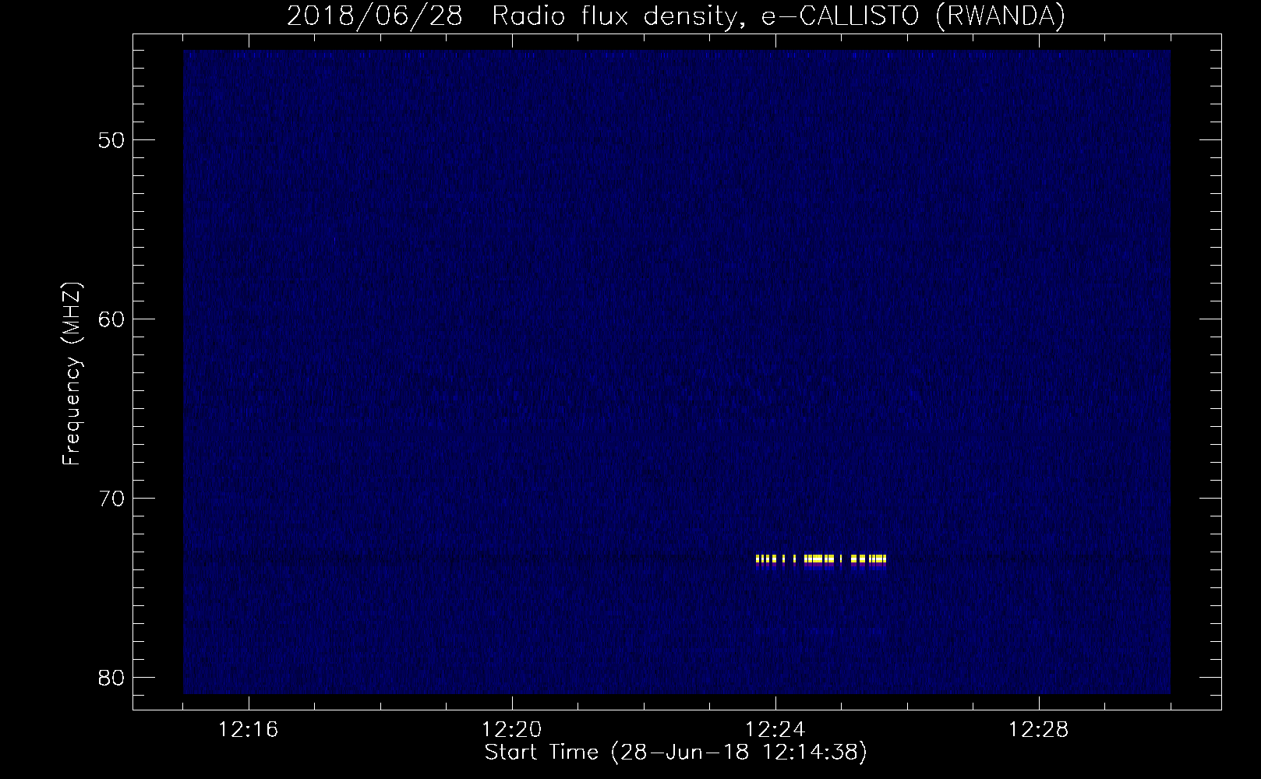This screenshot has height=779, width=1261.
Task: Click the bright yellow burst near 73 MHz
Action: click(821, 560)
